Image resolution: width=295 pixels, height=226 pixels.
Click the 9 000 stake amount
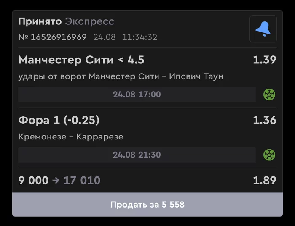coord(33,181)
